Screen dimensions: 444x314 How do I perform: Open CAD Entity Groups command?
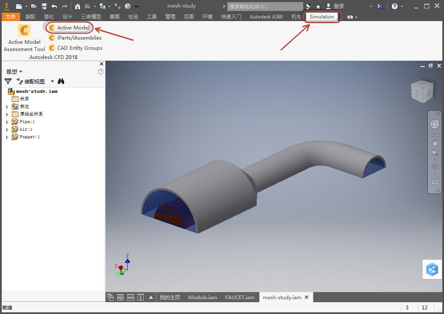pyautogui.click(x=75, y=48)
